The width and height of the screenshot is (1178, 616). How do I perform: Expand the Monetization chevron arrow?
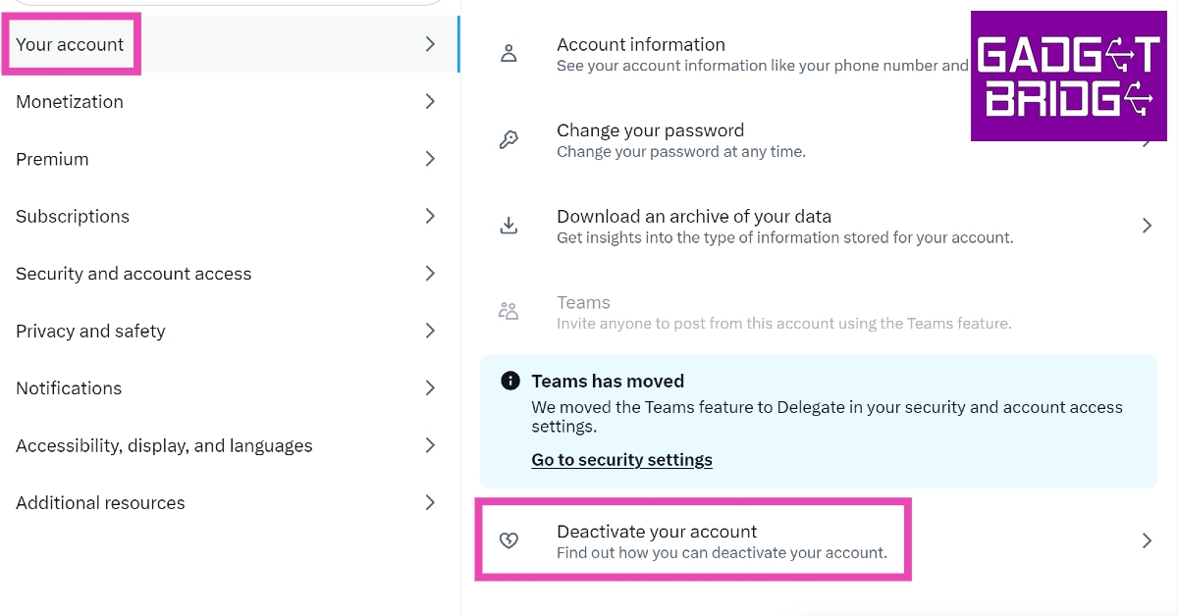coord(430,101)
